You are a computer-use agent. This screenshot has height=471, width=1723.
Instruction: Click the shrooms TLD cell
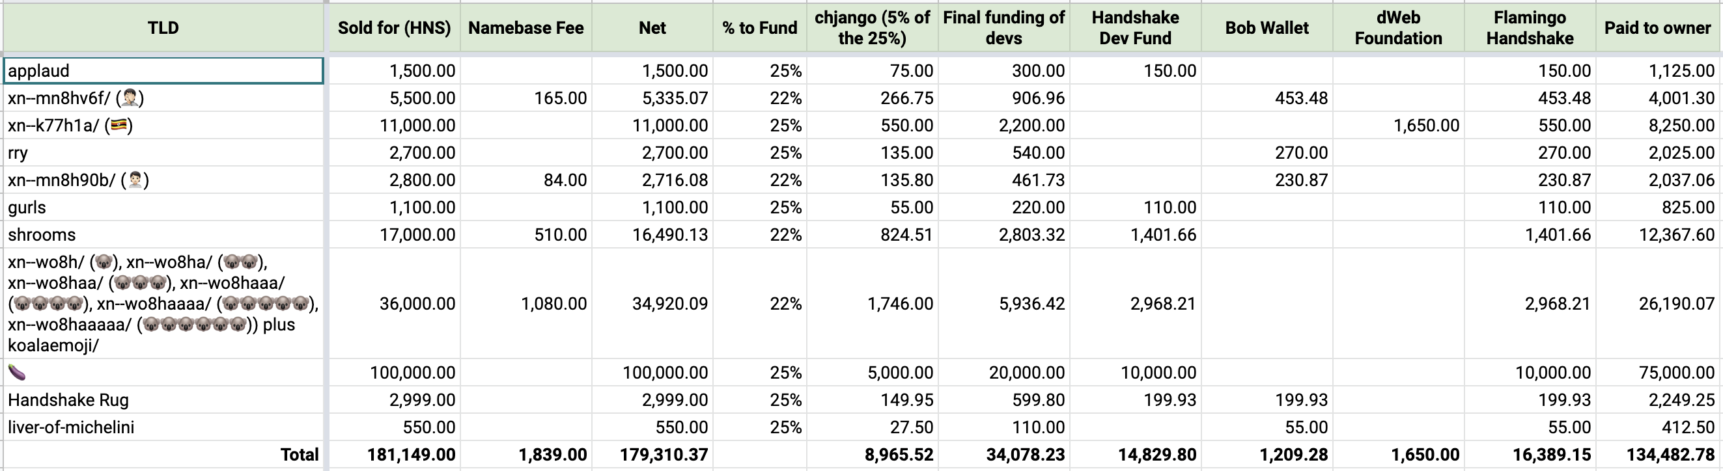coord(163,235)
